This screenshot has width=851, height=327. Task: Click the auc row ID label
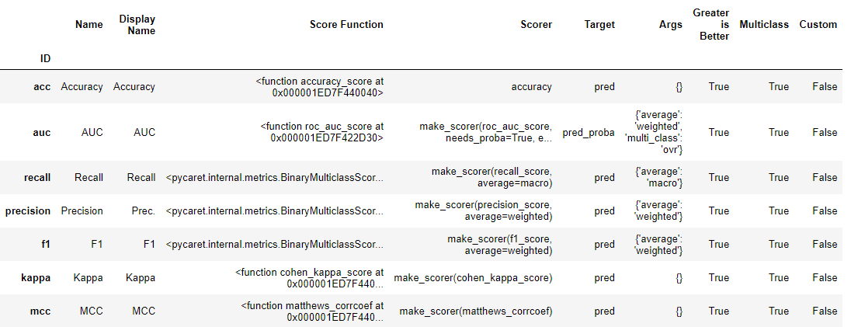point(42,132)
